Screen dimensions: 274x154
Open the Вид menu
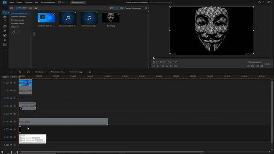coord(36,3)
